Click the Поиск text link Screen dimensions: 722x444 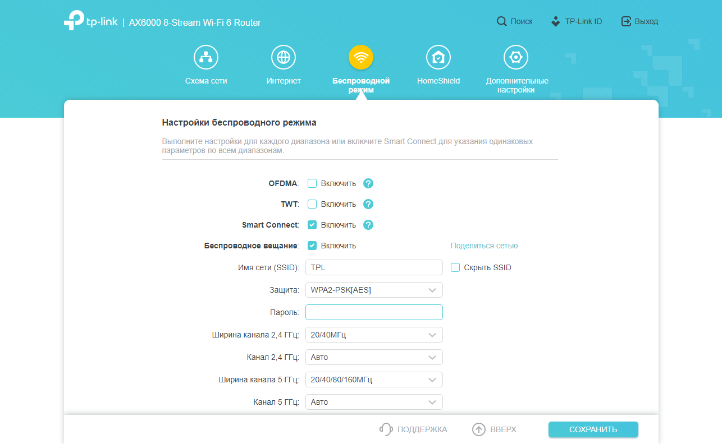tap(522, 21)
